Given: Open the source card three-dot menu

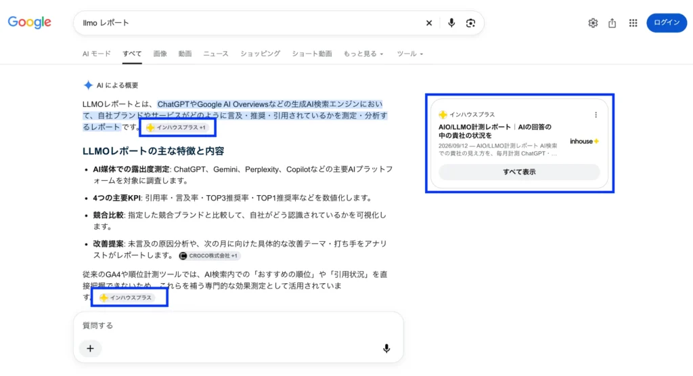Looking at the screenshot, I should point(596,114).
